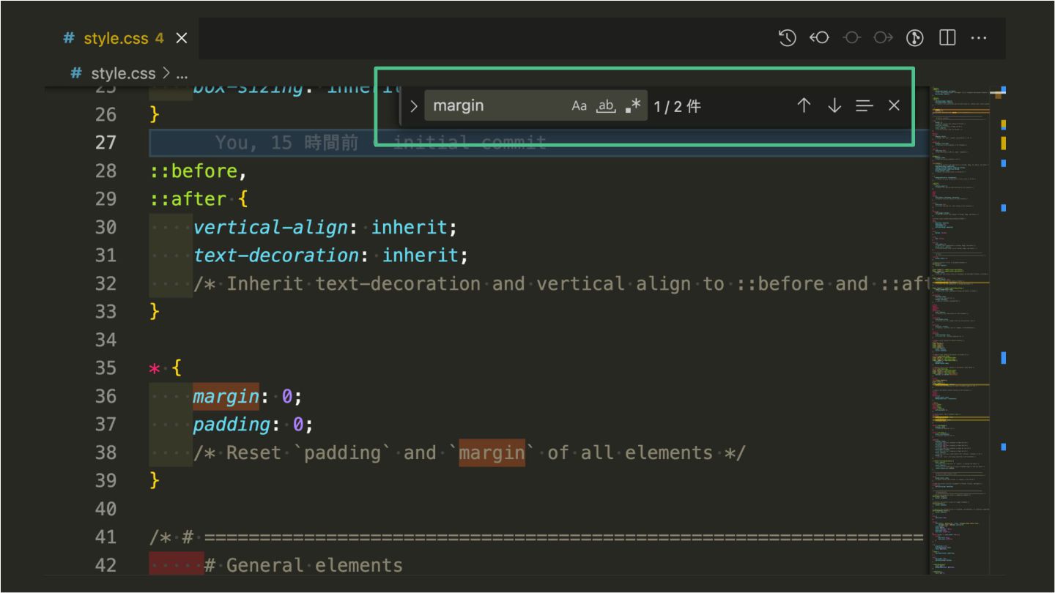Expand the replace field chevron
Viewport: 1055px width, 593px height.
click(x=414, y=106)
